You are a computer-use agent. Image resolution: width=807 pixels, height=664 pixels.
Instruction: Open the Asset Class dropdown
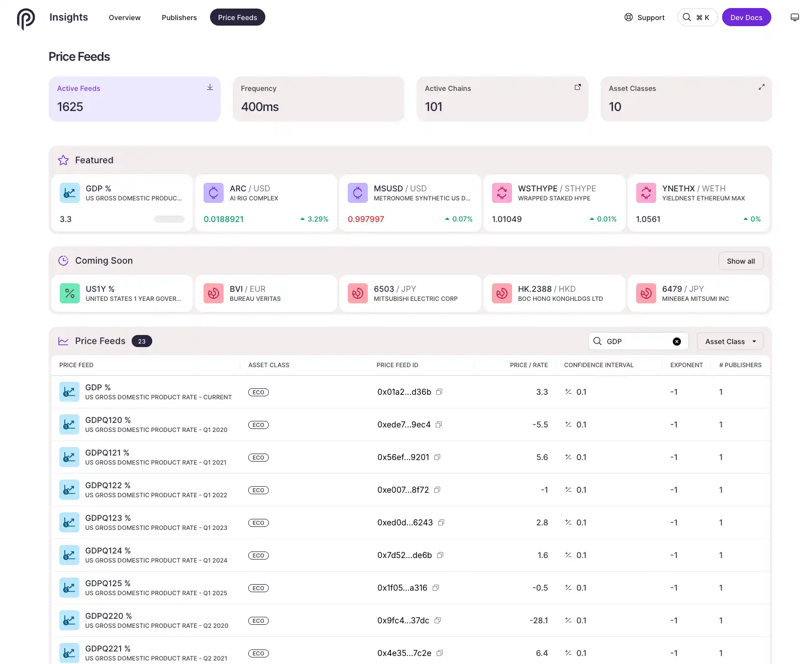click(x=730, y=342)
